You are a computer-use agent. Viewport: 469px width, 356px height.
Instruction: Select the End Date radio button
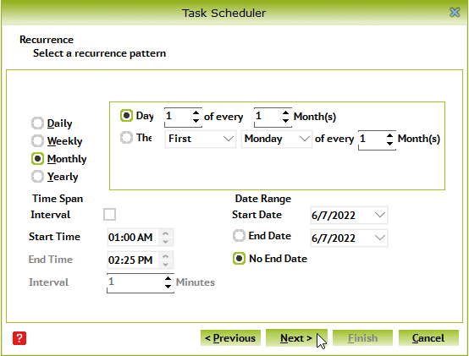point(239,236)
